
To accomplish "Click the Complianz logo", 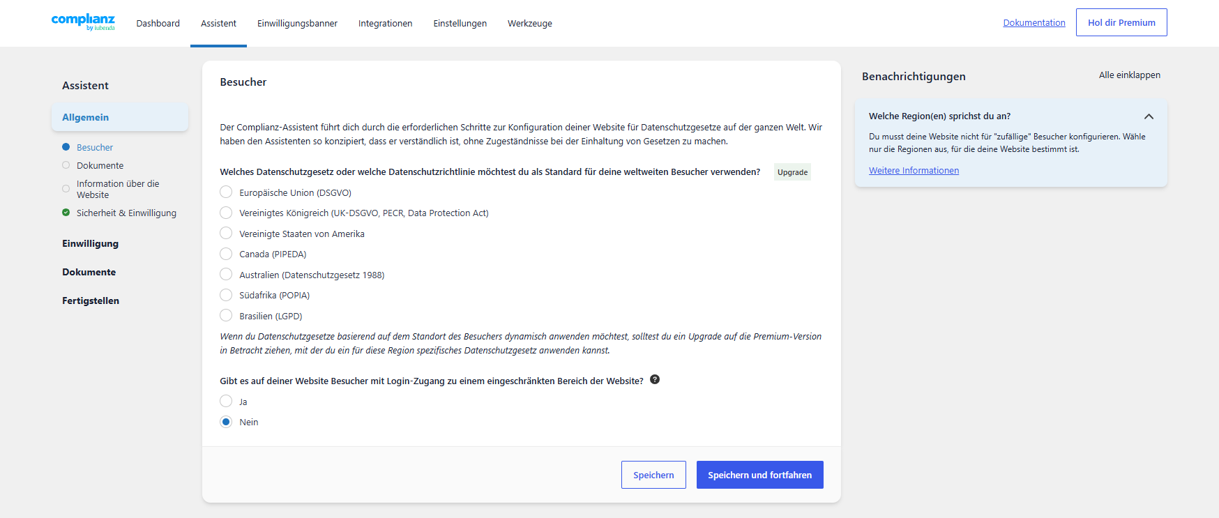I will [x=83, y=22].
